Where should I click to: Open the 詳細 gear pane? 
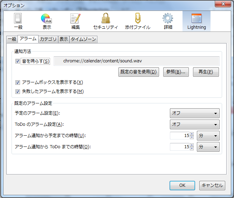coord(168,21)
